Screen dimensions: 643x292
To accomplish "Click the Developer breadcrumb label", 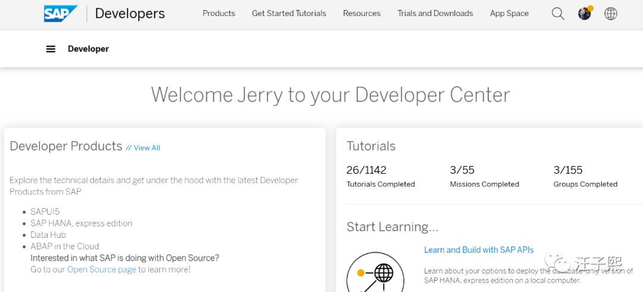I will pos(88,49).
